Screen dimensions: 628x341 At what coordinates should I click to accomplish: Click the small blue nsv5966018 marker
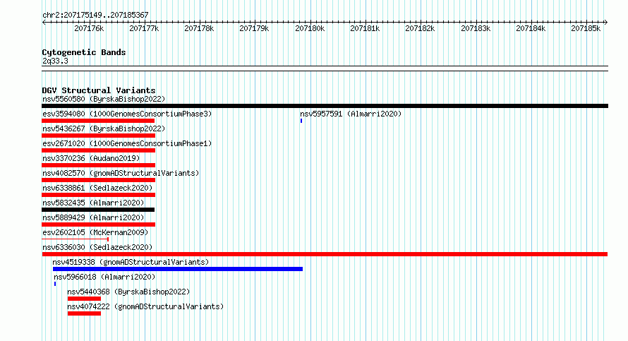[55, 284]
